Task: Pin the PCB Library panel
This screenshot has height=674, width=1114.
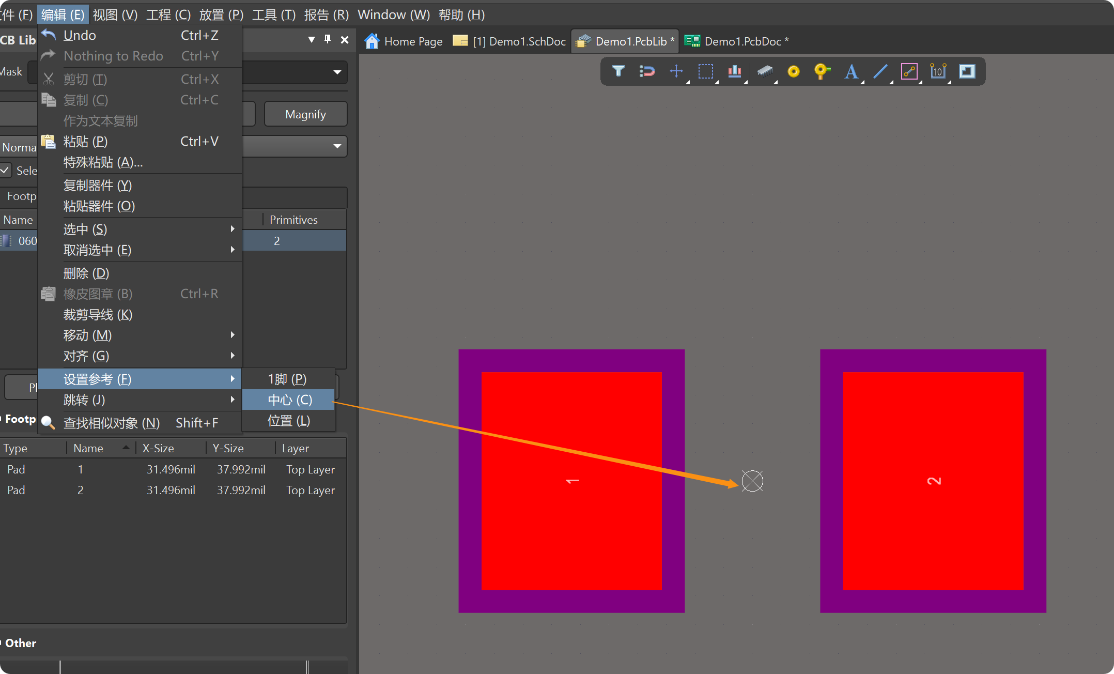Action: click(328, 39)
